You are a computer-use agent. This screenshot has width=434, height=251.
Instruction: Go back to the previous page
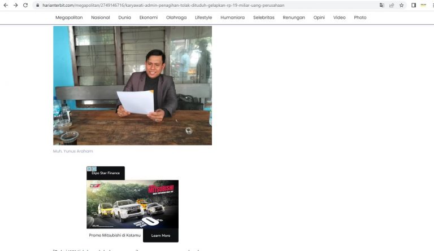6,5
